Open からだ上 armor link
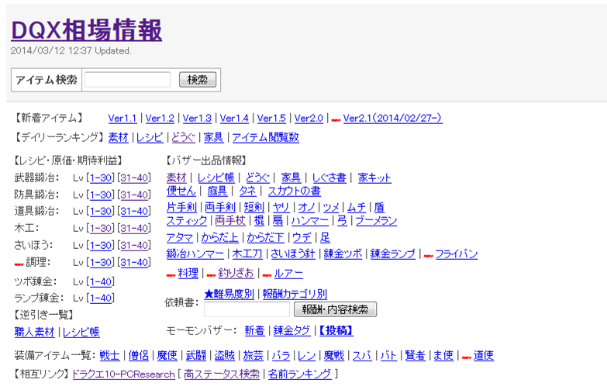The image size is (607, 390). coord(220,237)
